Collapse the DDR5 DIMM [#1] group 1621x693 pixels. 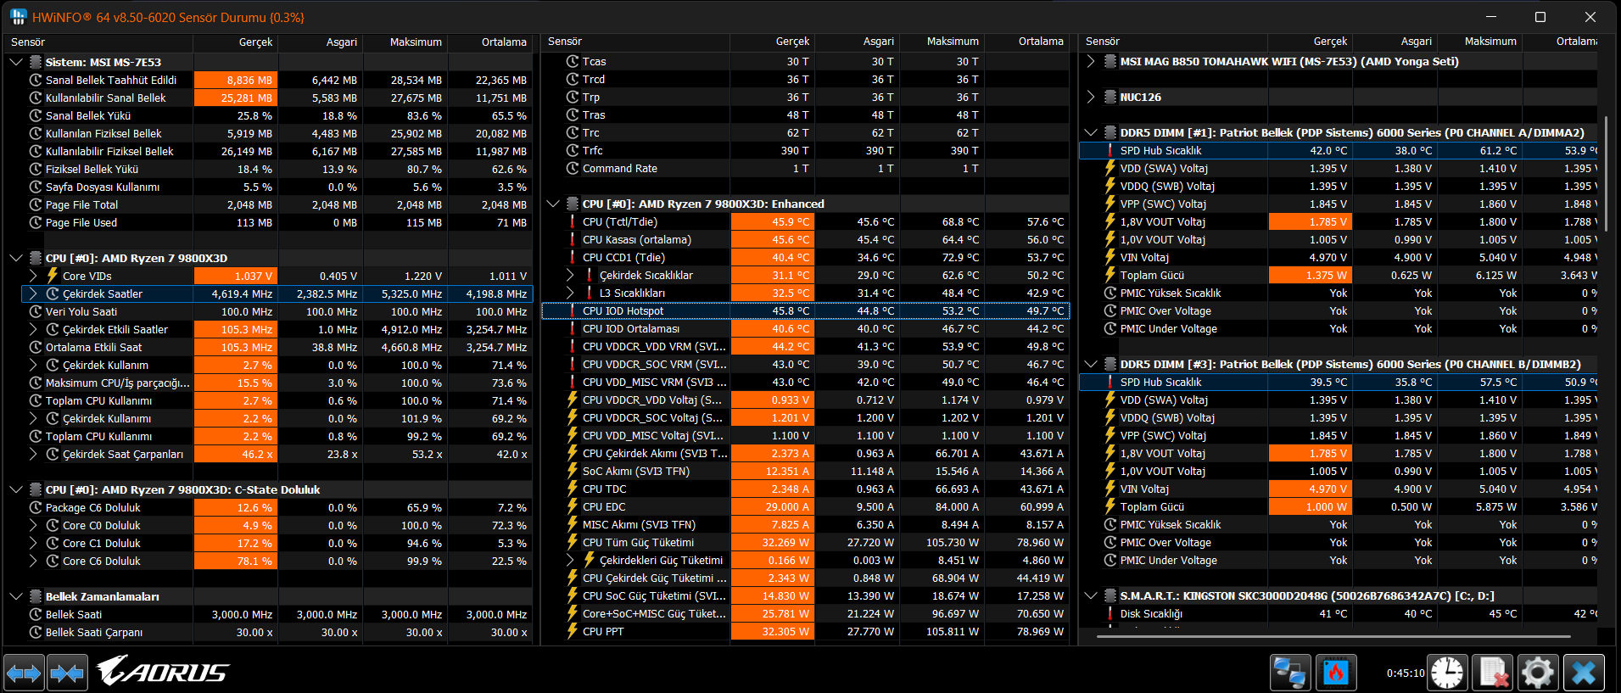pyautogui.click(x=1091, y=132)
